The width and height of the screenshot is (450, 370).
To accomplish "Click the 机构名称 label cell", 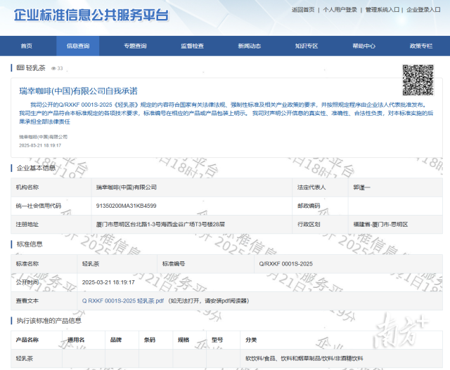I will pyautogui.click(x=51, y=187).
